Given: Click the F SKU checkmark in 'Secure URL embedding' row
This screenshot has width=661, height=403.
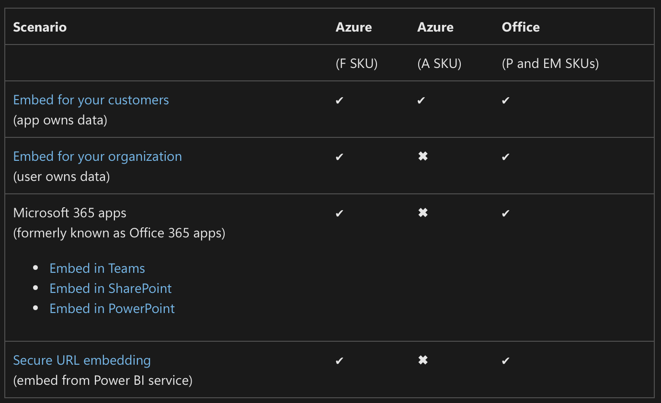Looking at the screenshot, I should click(x=340, y=361).
